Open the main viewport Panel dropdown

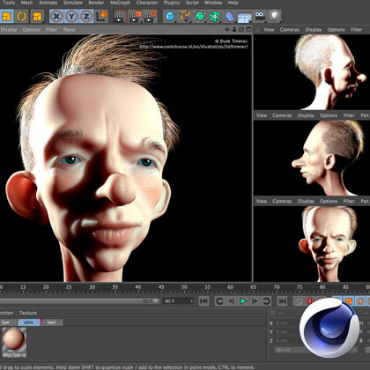[x=70, y=30]
